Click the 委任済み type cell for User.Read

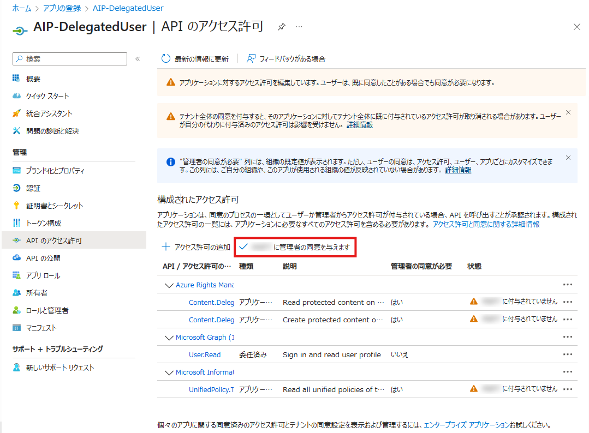coord(253,354)
